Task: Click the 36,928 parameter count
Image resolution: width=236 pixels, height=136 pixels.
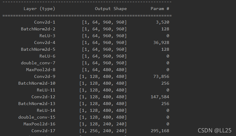Action: point(161,43)
